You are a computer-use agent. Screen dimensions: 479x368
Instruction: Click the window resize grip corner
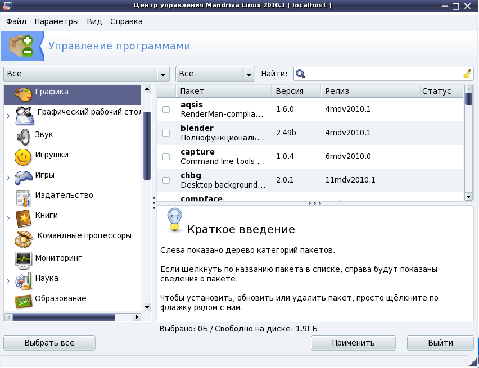coord(473,362)
